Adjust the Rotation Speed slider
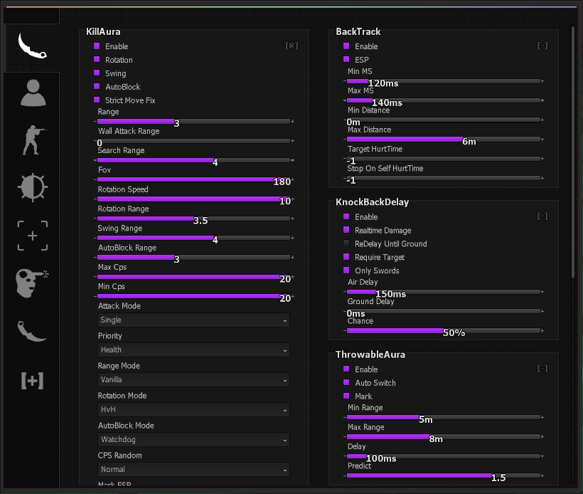The image size is (583, 494). tap(193, 199)
